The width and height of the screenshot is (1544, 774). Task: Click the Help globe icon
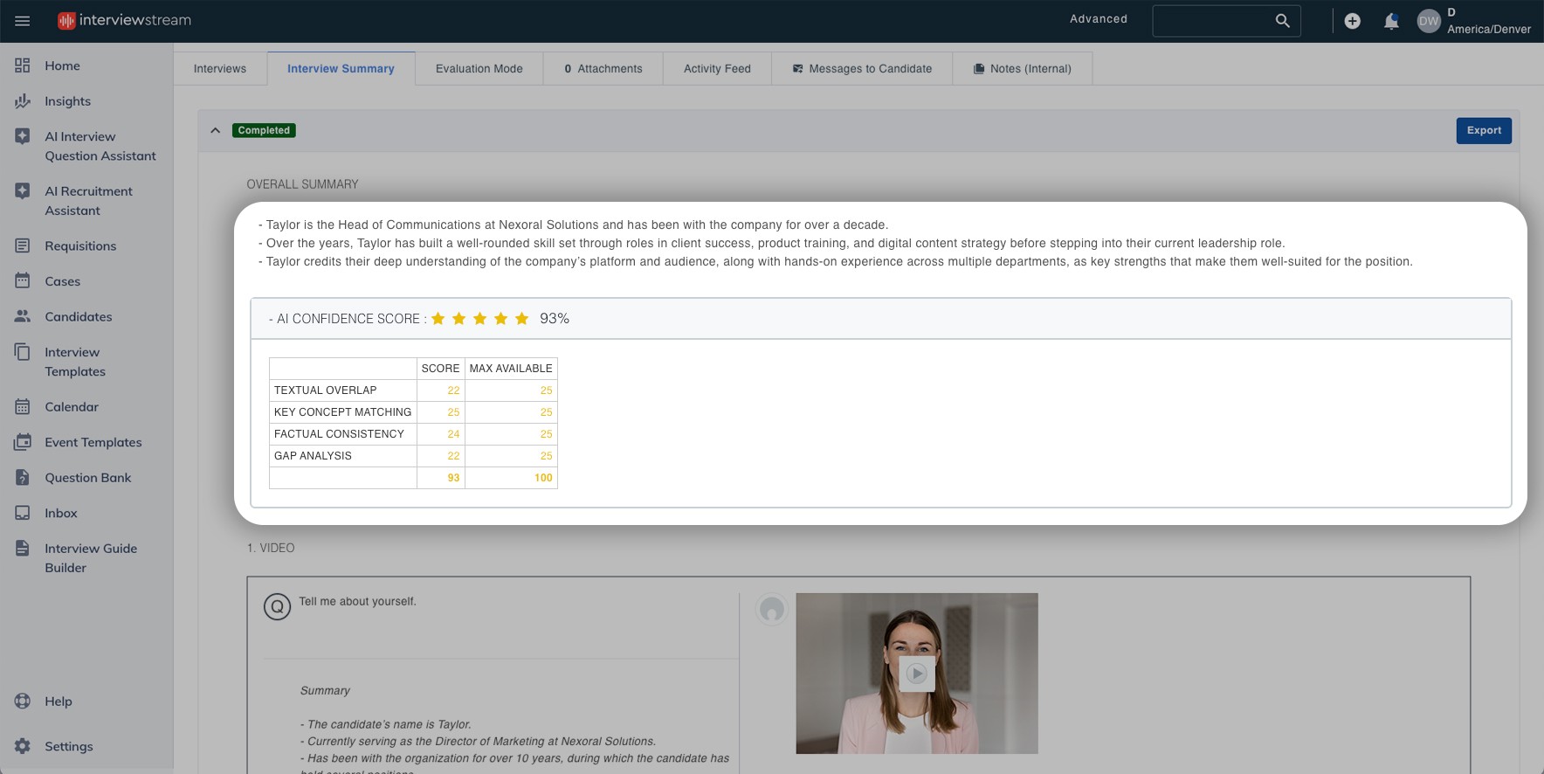[x=23, y=701]
